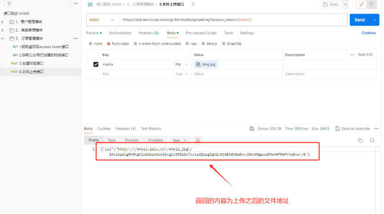
Task: Open the File type dropdown for media
Action: [x=182, y=65]
